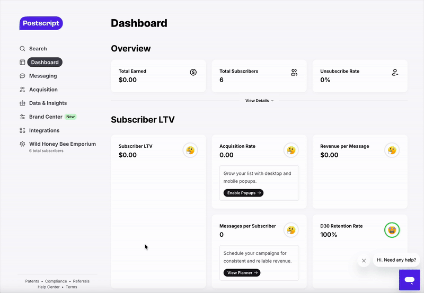This screenshot has height=293, width=424.
Task: Close the 'Need any help?' popup
Action: click(x=364, y=261)
